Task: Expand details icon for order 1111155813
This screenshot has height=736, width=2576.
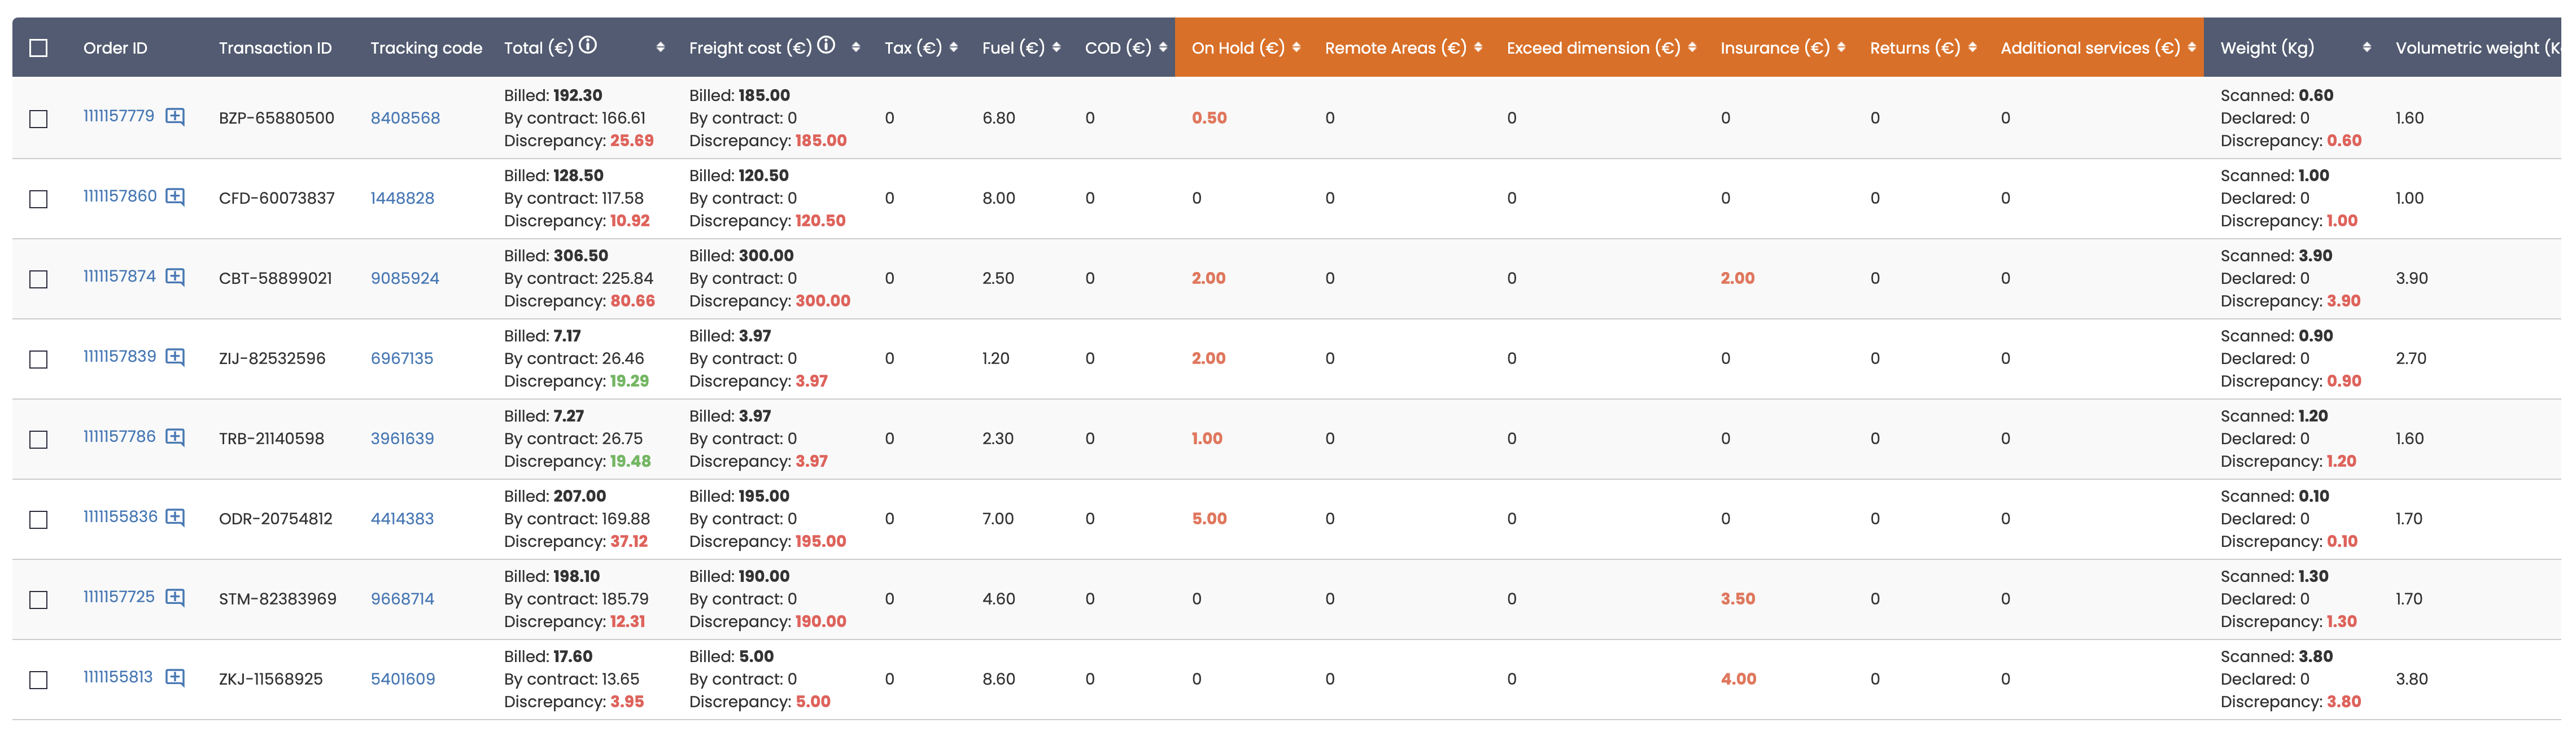Action: pyautogui.click(x=175, y=677)
